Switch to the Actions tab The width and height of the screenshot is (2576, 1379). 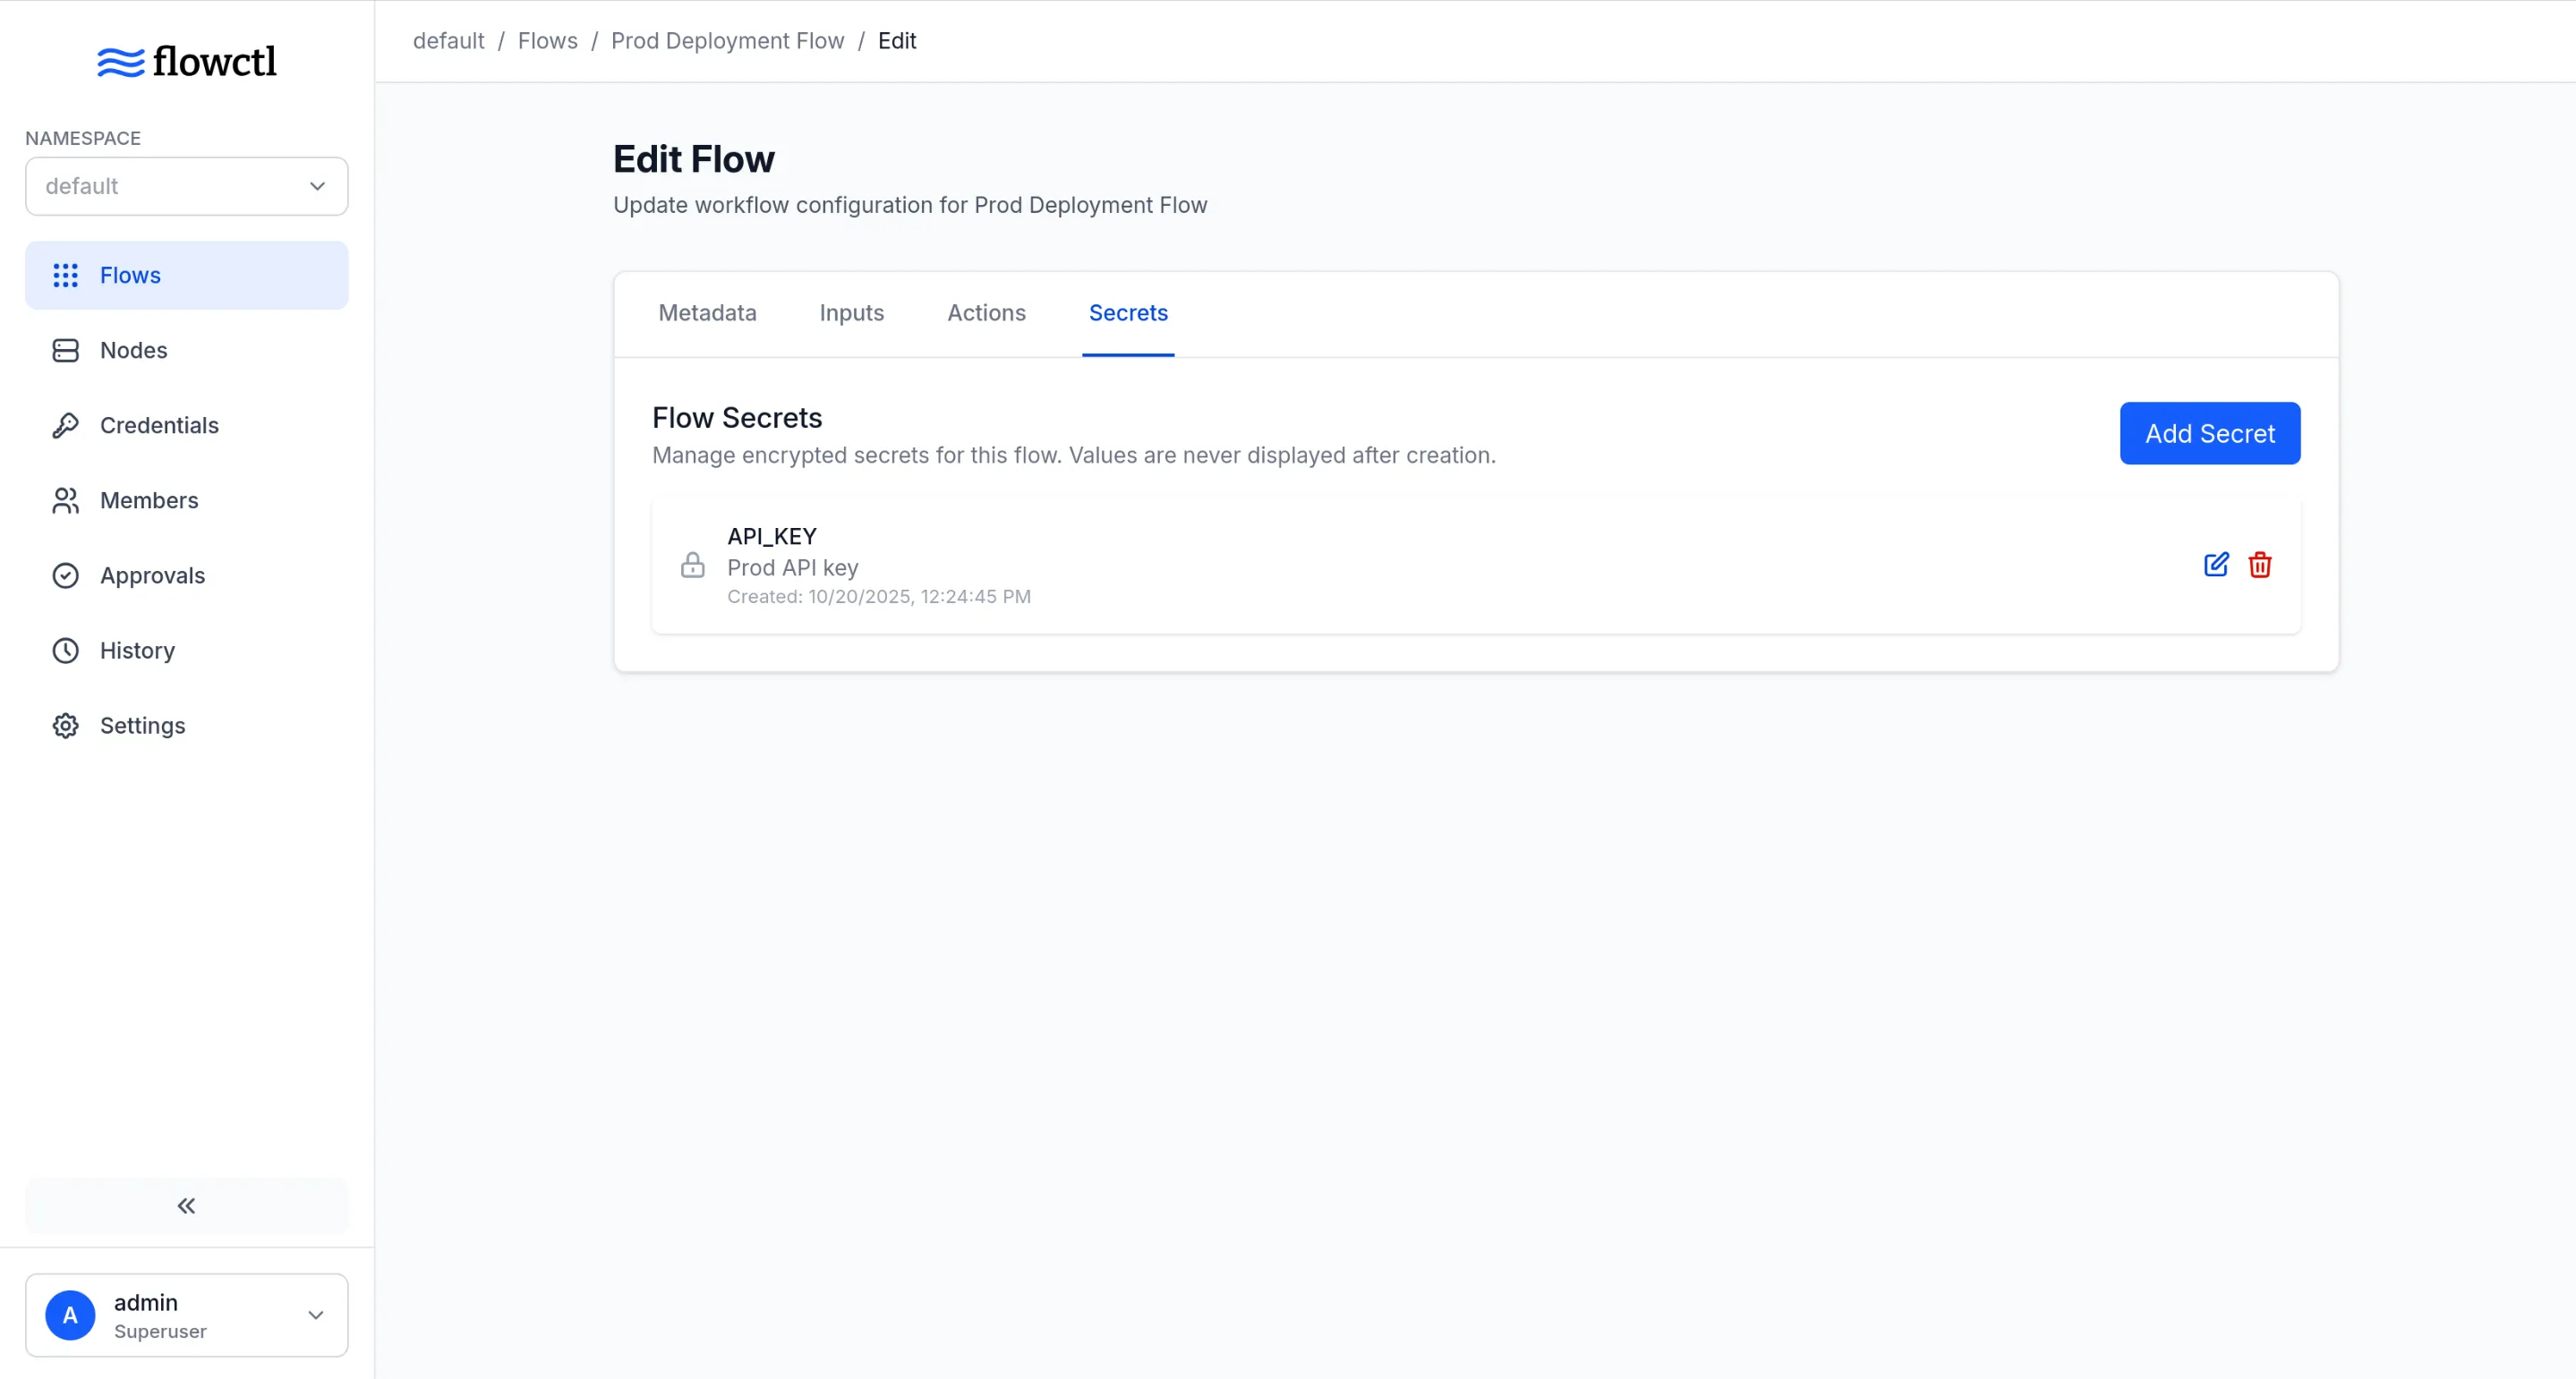(x=986, y=313)
